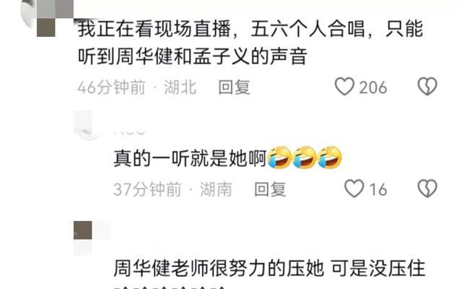Like the comment with 206 likes
Viewport: 462px width, 289px height.
click(344, 87)
